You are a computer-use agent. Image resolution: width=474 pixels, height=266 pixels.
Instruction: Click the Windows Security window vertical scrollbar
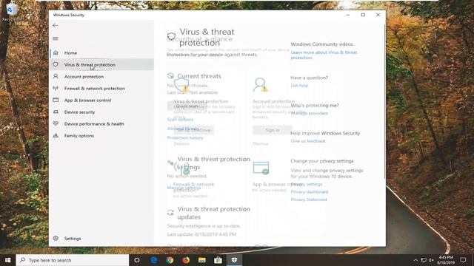(x=384, y=103)
